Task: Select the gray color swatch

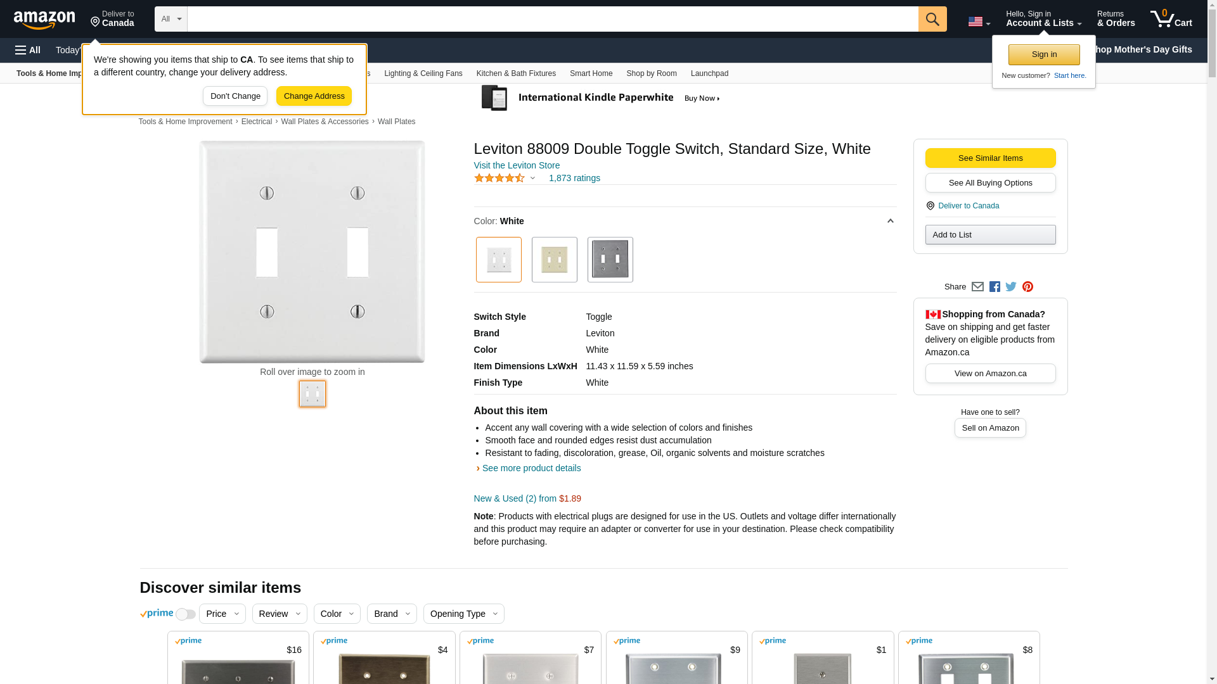Action: [x=610, y=260]
